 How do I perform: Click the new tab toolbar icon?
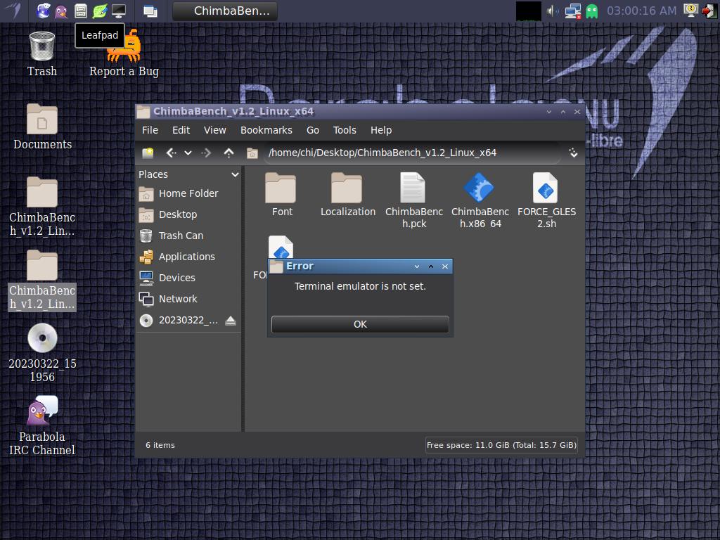coord(148,153)
